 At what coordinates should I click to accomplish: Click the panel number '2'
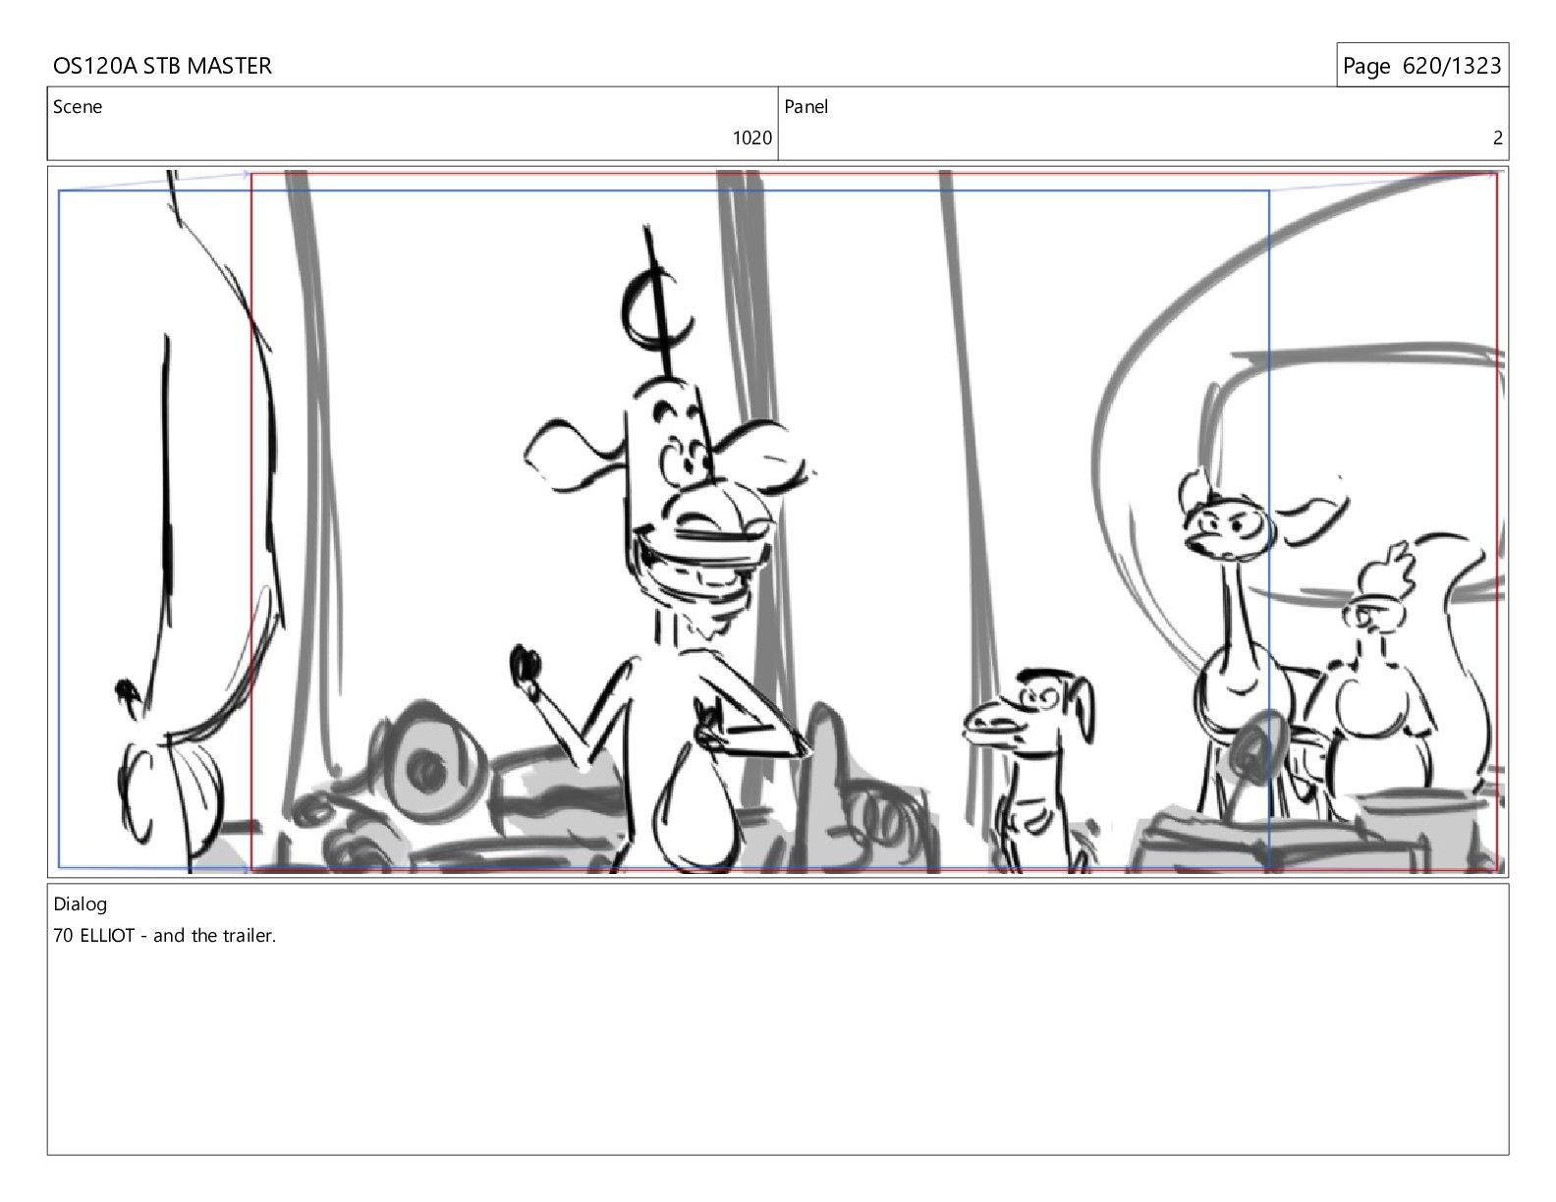pyautogui.click(x=1497, y=138)
